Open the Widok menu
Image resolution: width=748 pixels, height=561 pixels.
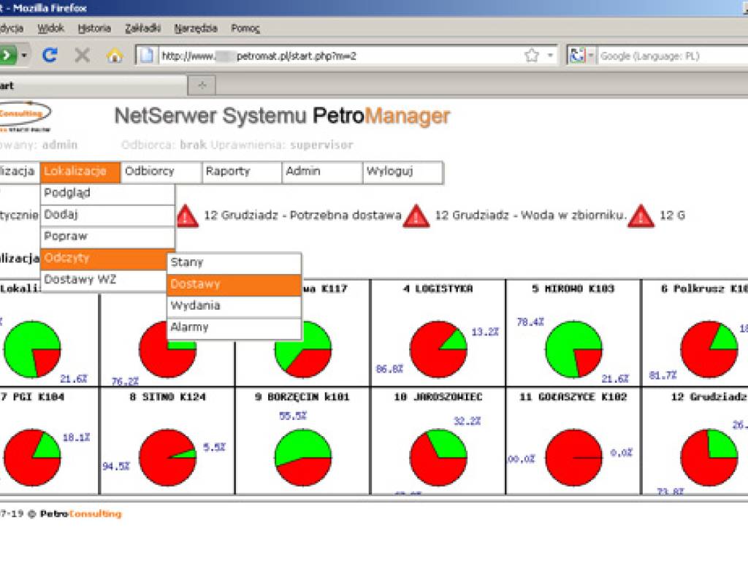coord(50,28)
